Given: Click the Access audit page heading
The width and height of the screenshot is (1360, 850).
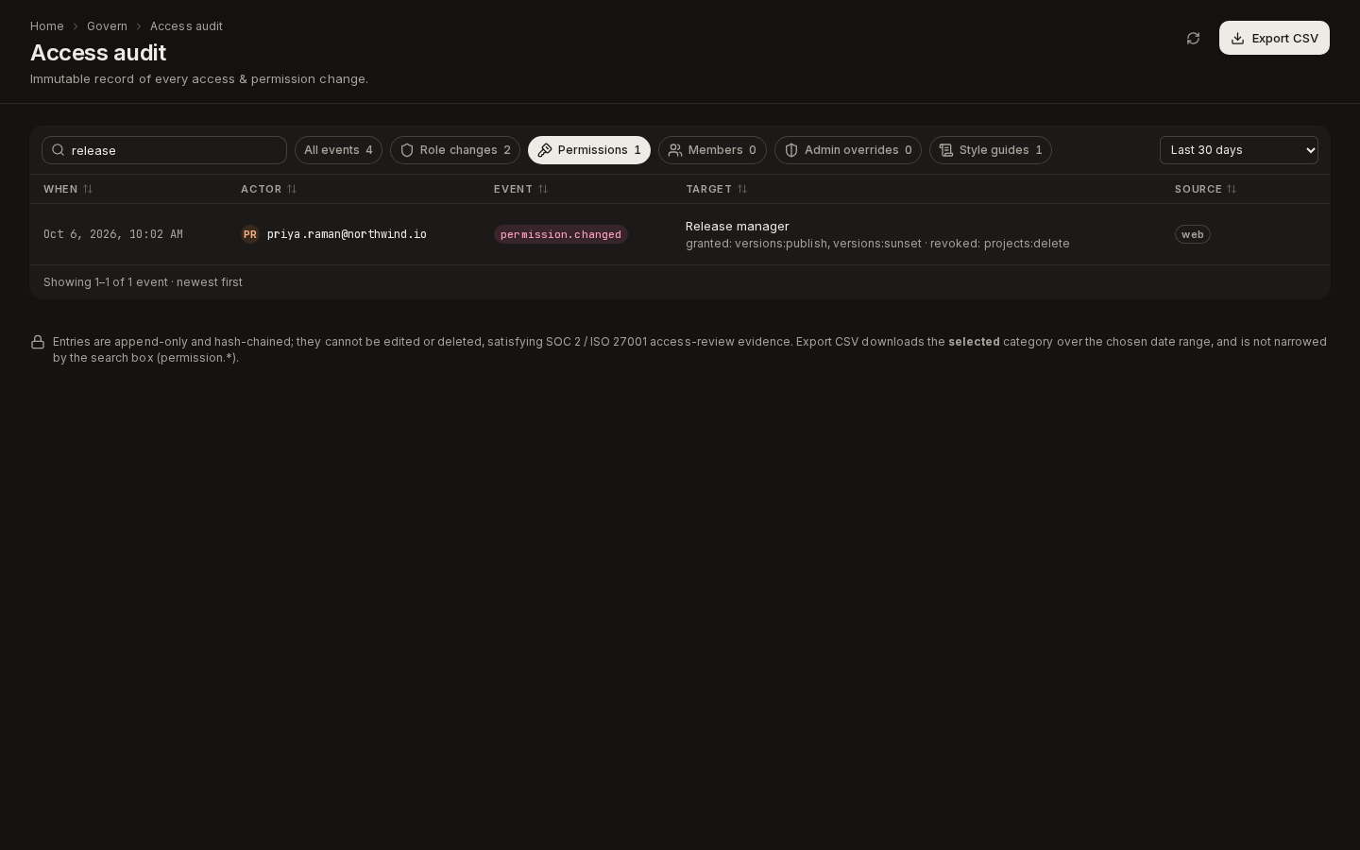Looking at the screenshot, I should coord(98,53).
